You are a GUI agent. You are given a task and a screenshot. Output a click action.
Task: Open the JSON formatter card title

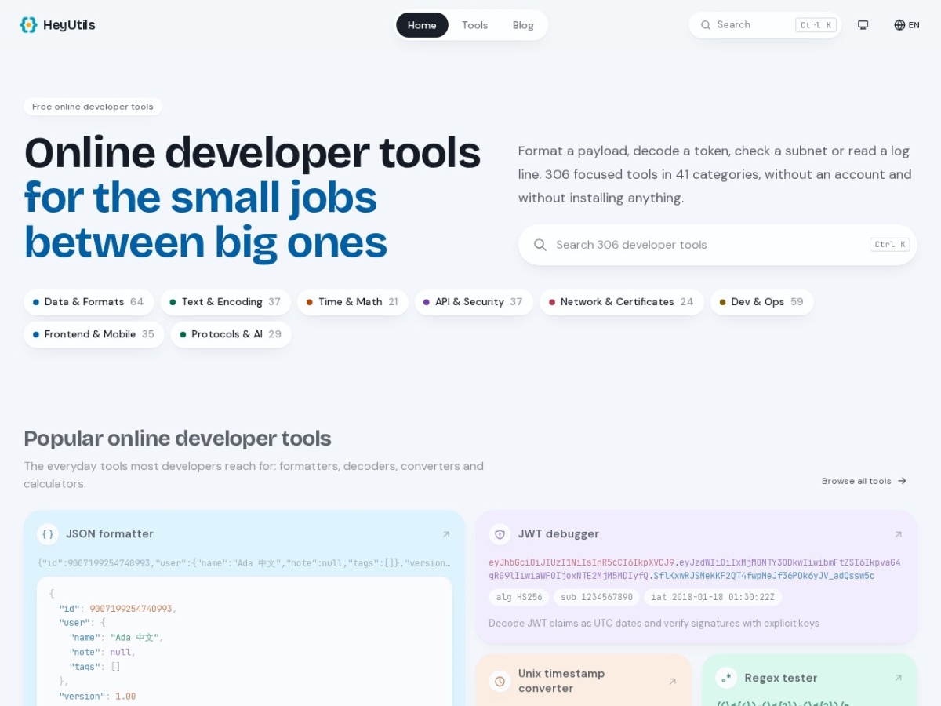(x=110, y=534)
